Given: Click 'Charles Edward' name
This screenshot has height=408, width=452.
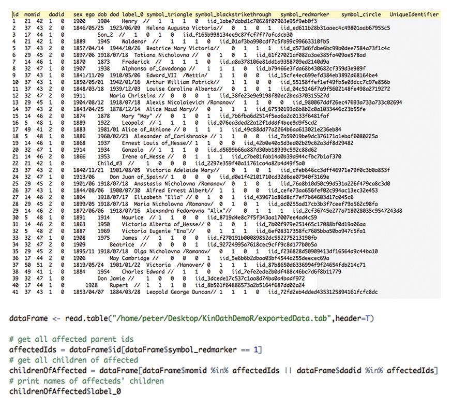Looking at the screenshot, I should [143, 272].
